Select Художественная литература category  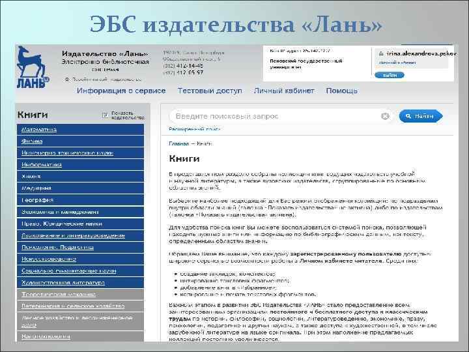click(81, 282)
